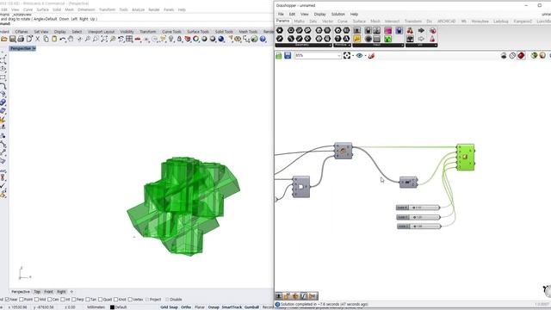Open Rhino Curve menu
This screenshot has height=310, width=551.
coord(28,9)
